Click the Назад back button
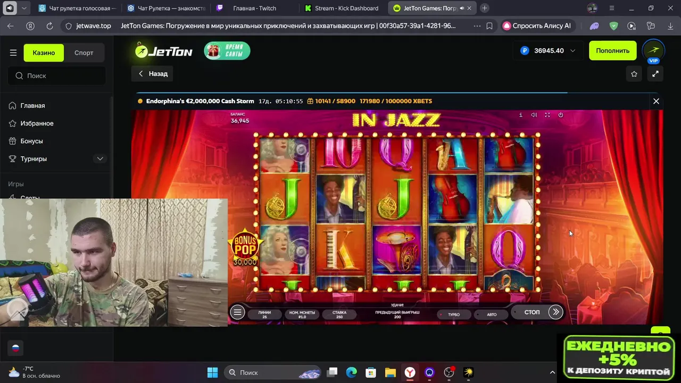The image size is (681, 383). pyautogui.click(x=153, y=74)
